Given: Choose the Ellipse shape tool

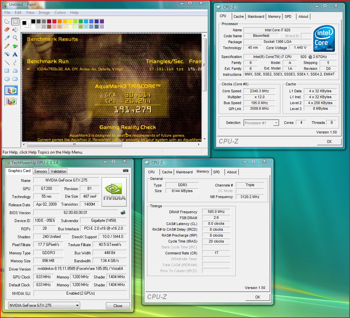Looking at the screenshot, I should point(7,79).
